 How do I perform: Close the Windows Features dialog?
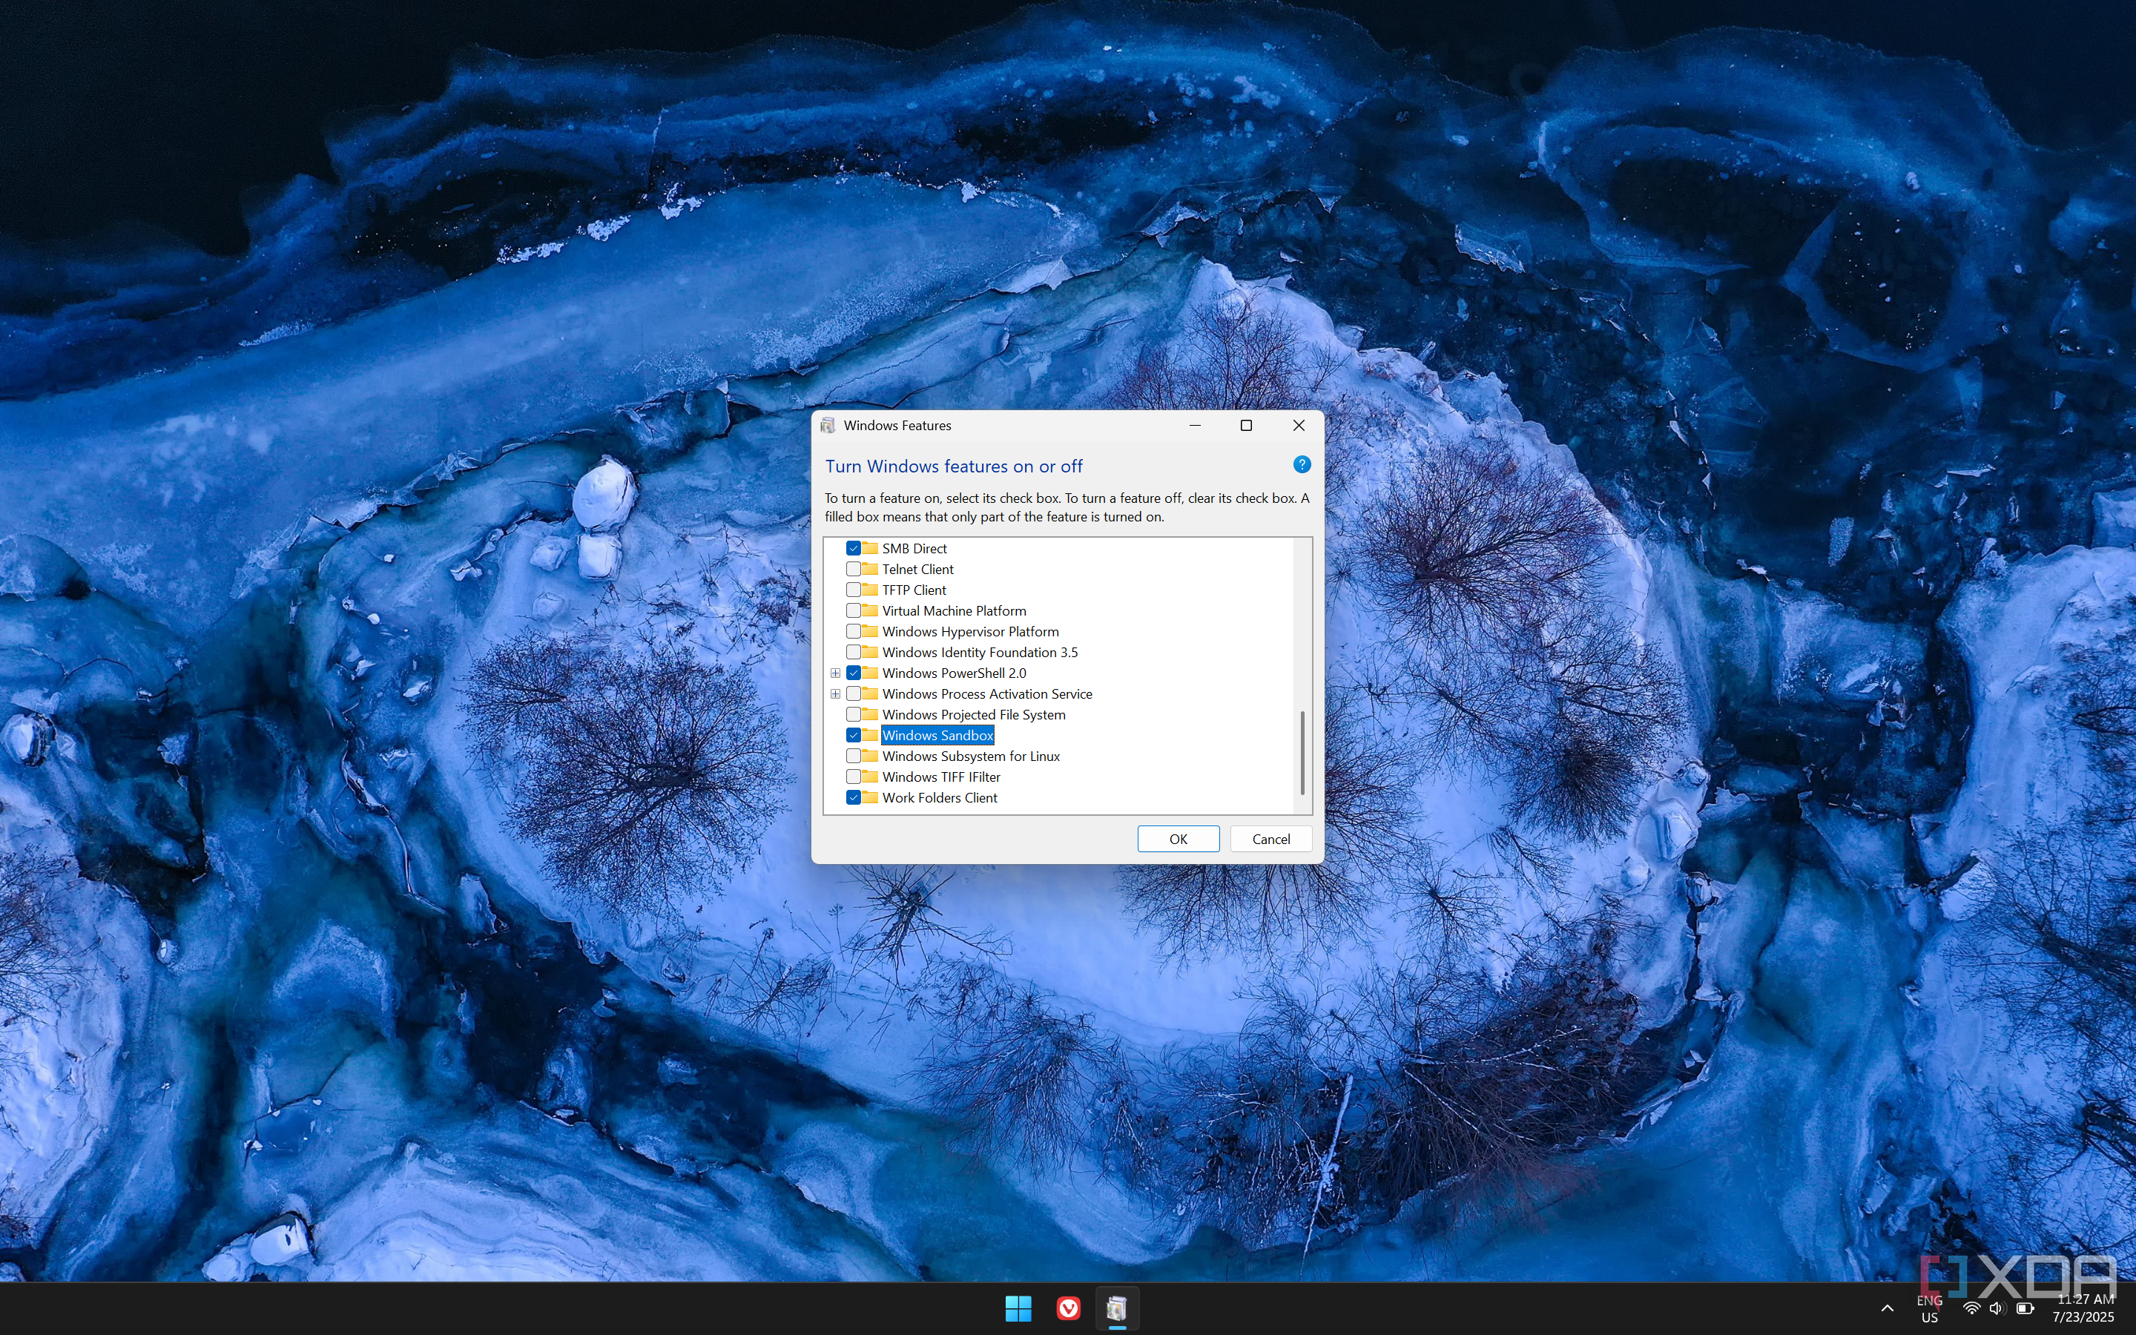point(1299,426)
